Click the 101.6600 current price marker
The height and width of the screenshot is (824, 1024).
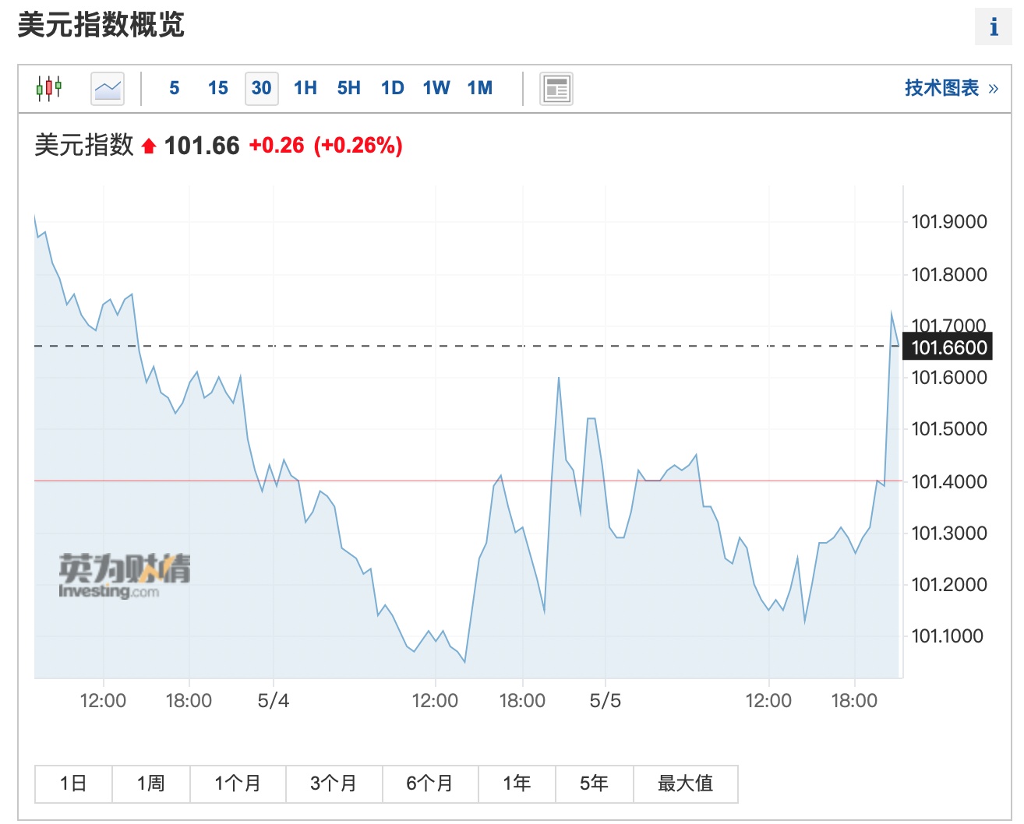(948, 347)
